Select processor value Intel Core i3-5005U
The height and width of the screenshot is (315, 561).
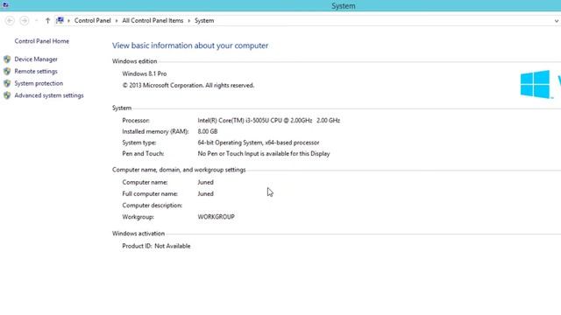tap(269, 121)
